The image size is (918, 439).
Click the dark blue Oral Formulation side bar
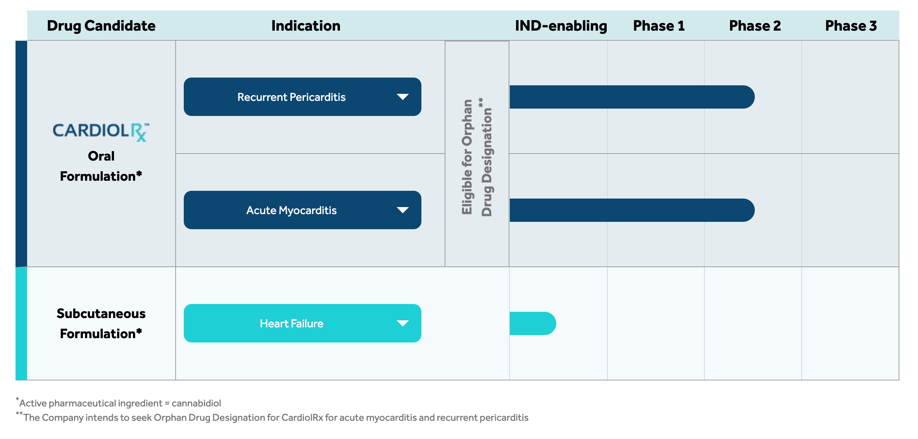21,154
